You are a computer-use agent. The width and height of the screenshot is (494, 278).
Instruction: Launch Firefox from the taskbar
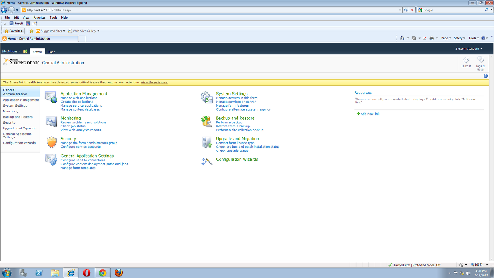119,273
